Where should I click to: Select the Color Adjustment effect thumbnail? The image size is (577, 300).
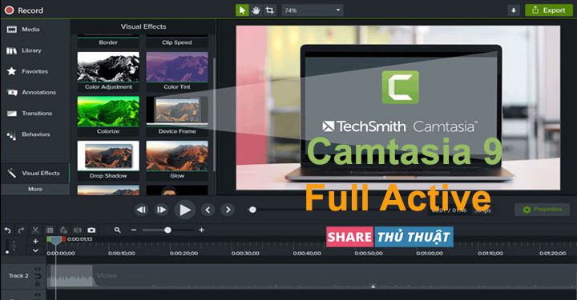click(x=108, y=67)
